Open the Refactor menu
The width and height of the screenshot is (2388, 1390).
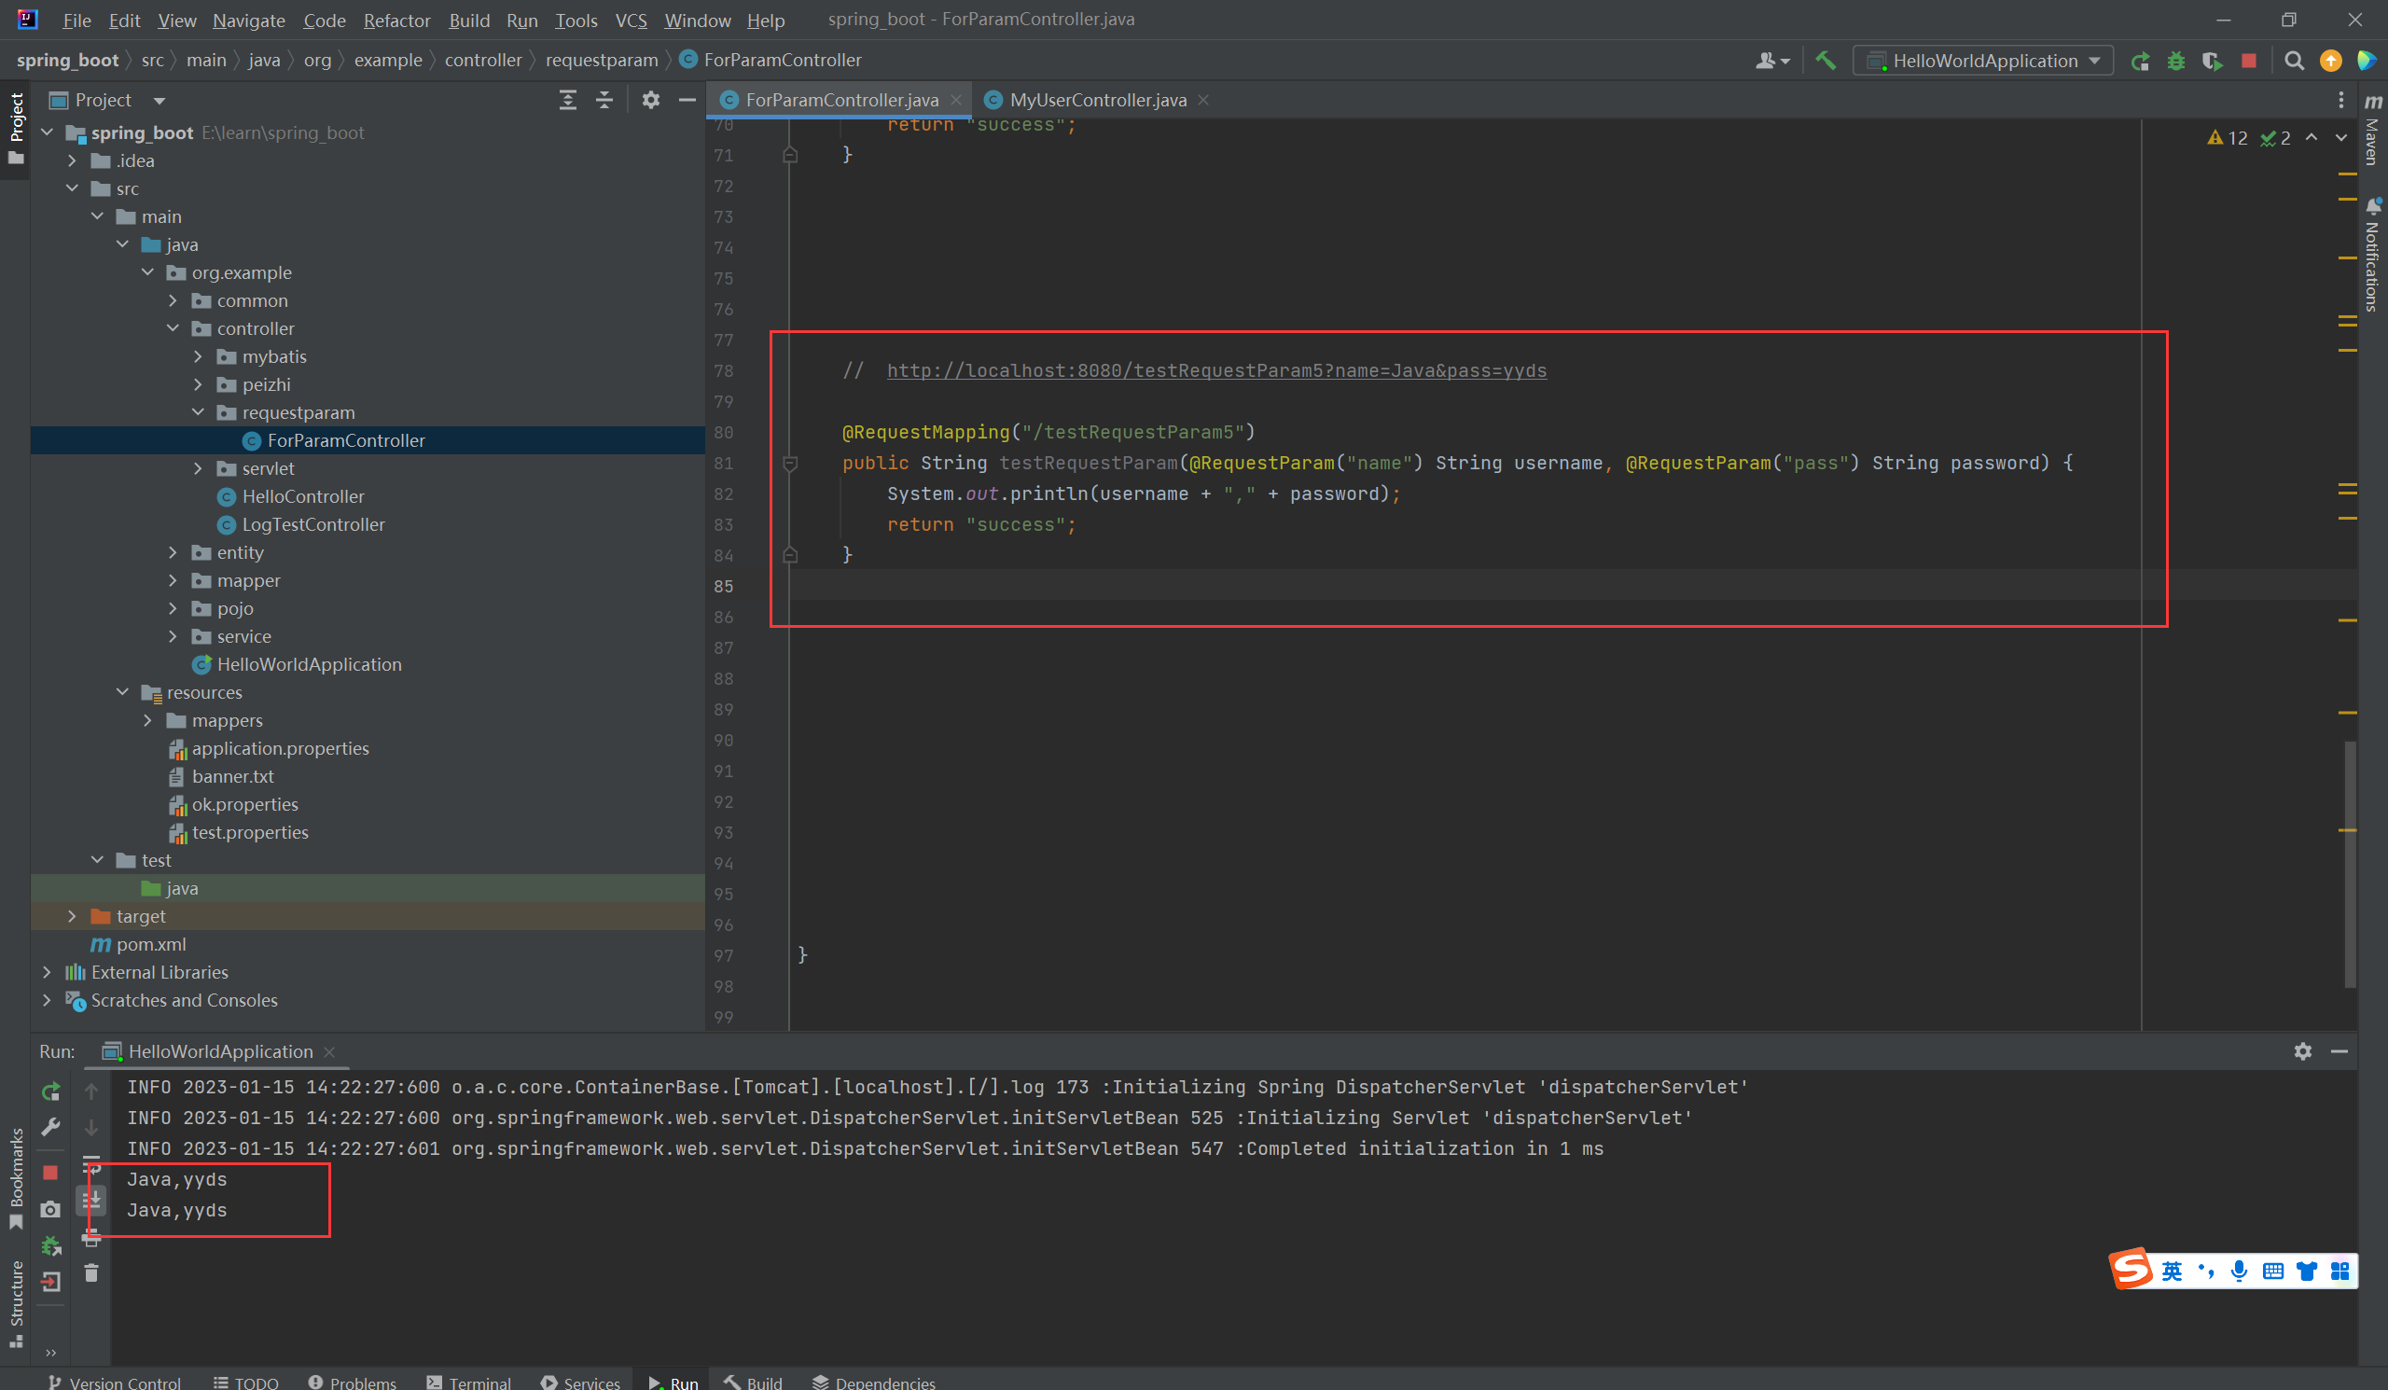[x=396, y=20]
